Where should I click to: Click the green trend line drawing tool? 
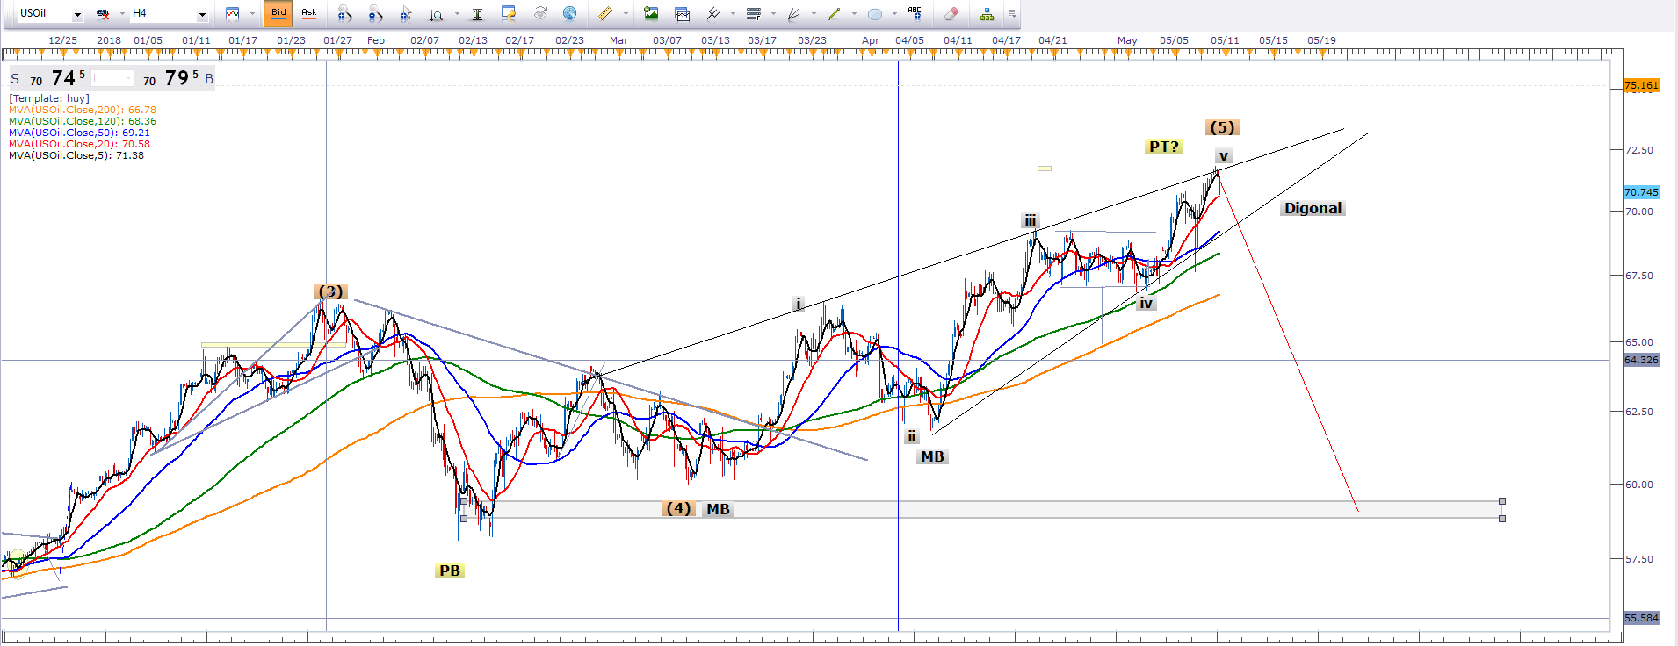[x=834, y=13]
